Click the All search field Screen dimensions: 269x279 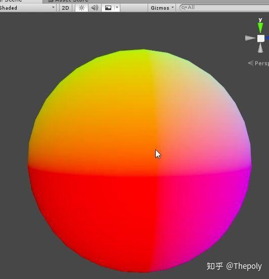225,8
